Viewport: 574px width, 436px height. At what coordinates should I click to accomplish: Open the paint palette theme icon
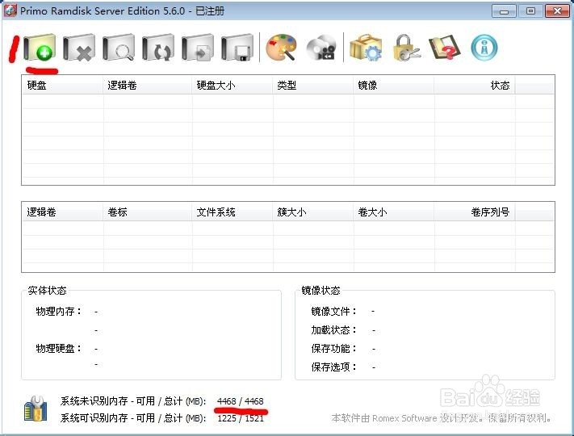tap(281, 47)
